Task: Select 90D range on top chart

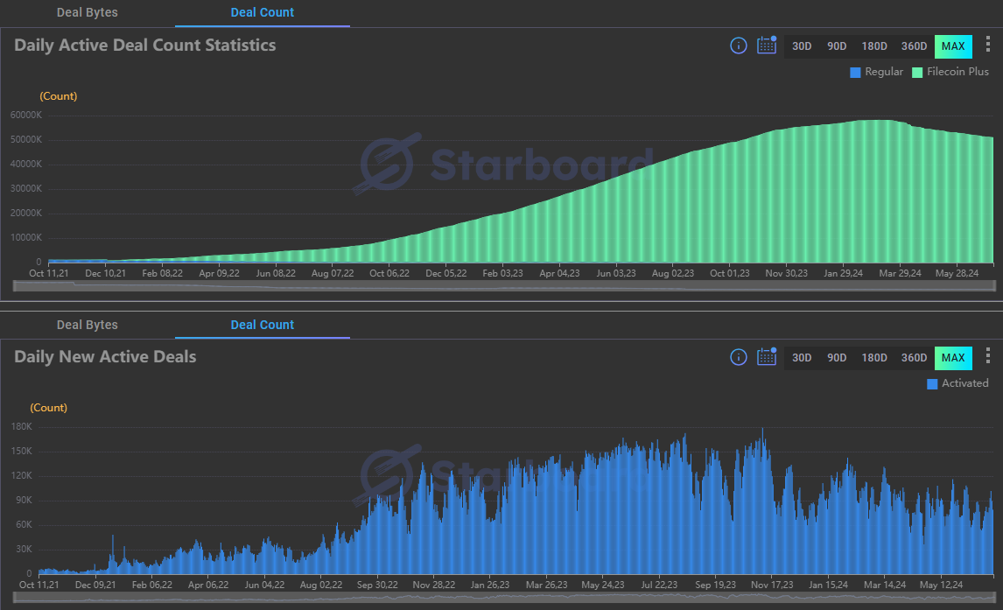Action: pyautogui.click(x=837, y=46)
